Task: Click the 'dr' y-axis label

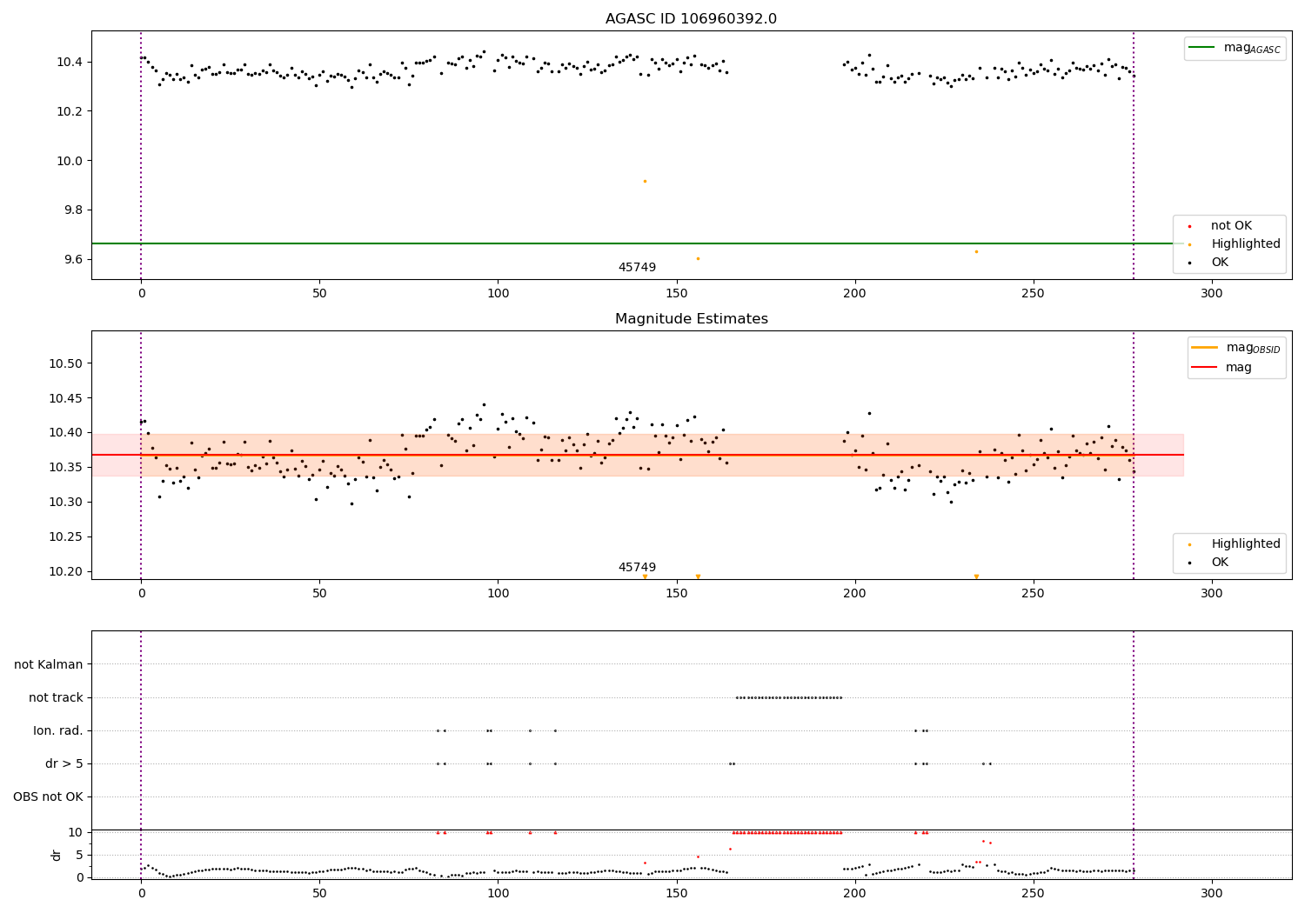Action: coord(57,855)
